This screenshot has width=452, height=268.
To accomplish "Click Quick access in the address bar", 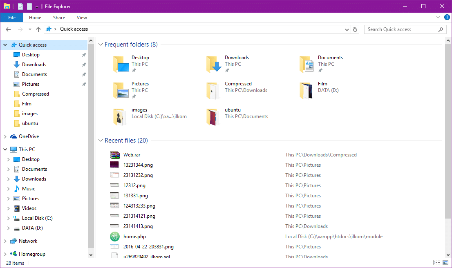I will [x=74, y=29].
